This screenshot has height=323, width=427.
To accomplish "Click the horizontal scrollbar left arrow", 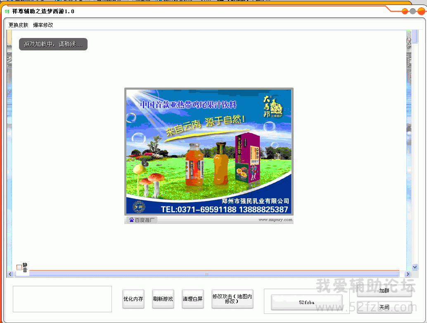I will [x=9, y=274].
